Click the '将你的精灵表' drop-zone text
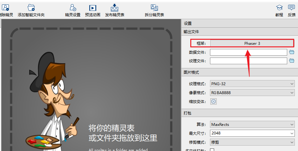The width and height of the screenshot is (298, 151). [112, 128]
